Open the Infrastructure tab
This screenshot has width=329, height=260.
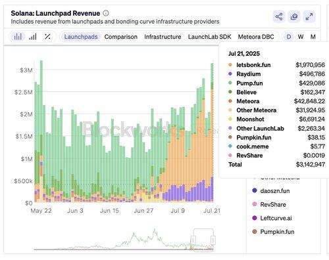(163, 37)
